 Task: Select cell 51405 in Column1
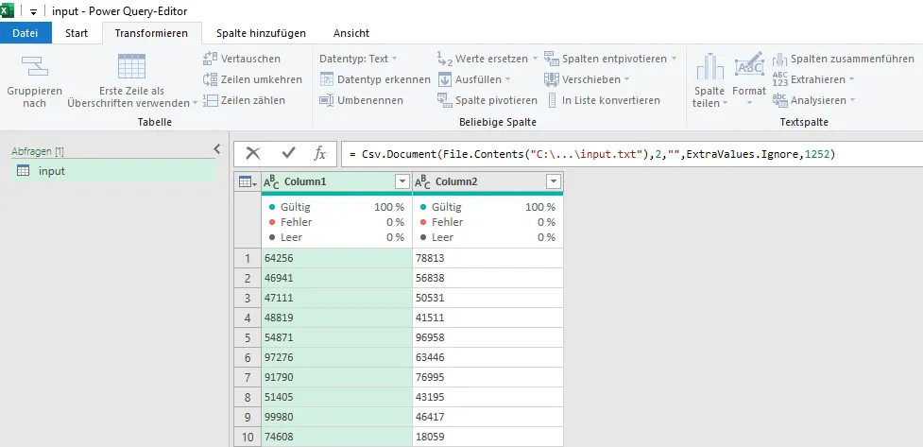tap(335, 397)
